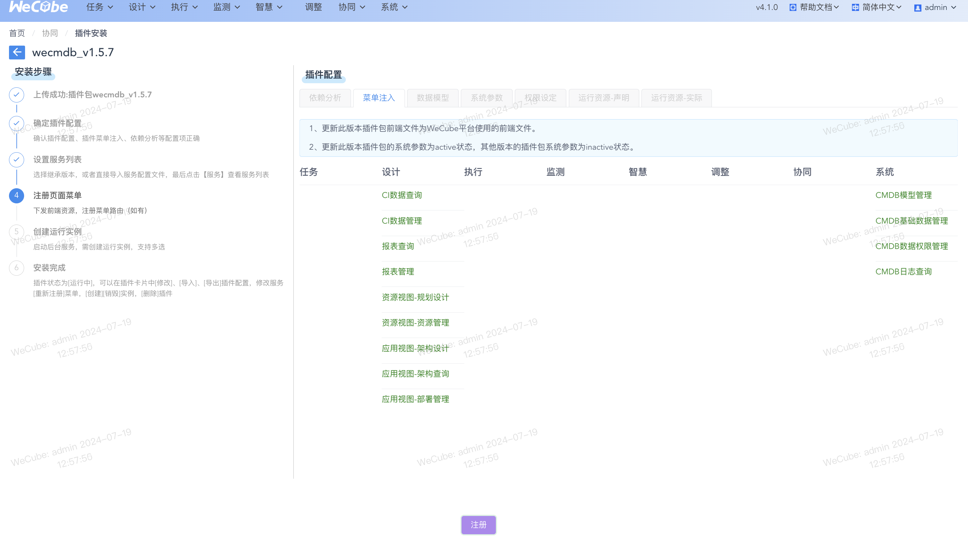
Task: Expand the 智慧 top menu
Action: [x=269, y=7]
